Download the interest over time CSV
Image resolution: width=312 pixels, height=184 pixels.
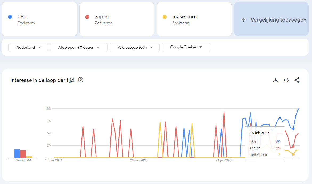point(276,80)
